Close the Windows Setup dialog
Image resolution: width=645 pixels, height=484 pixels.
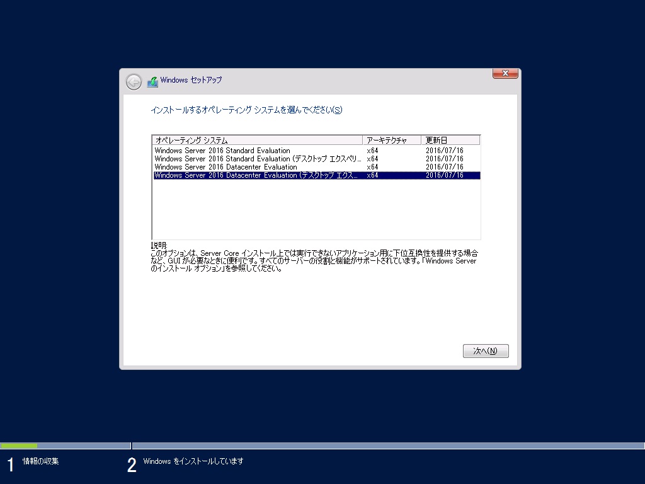click(x=505, y=73)
